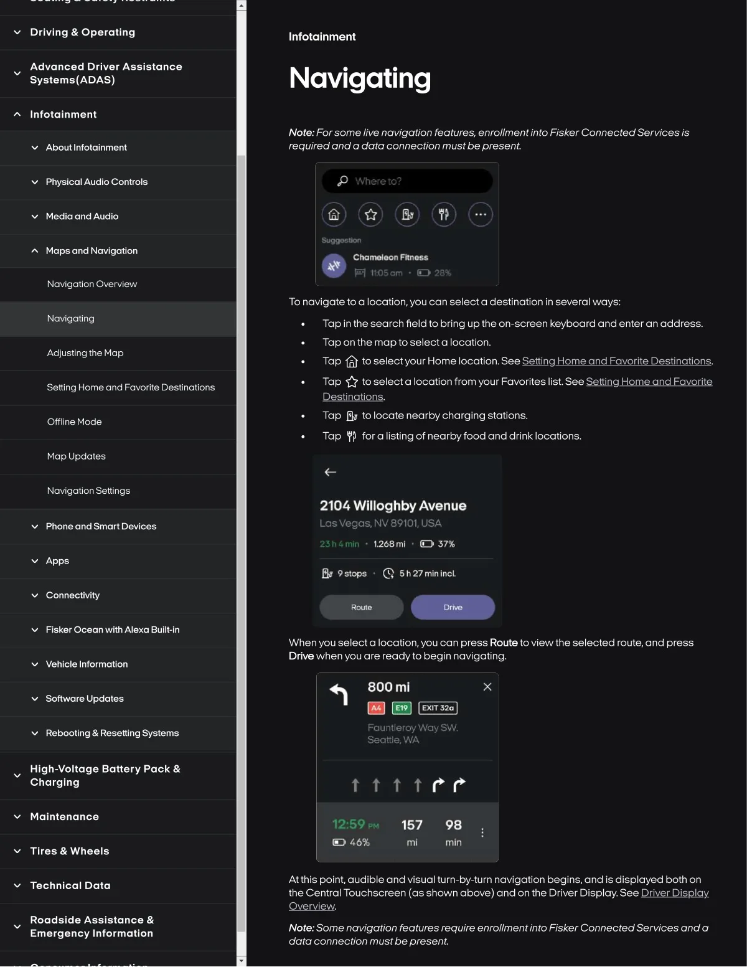747x967 pixels.
Task: Tap the Home icon in navigation search panel
Action: 334,215
